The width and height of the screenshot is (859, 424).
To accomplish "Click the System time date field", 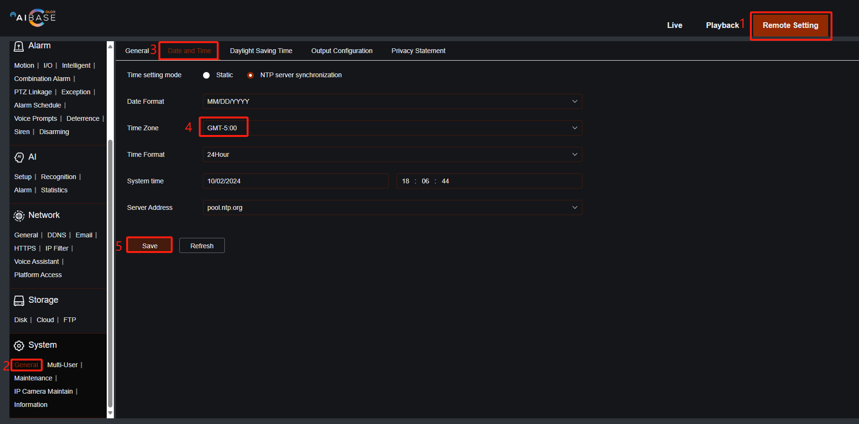I will click(x=296, y=181).
